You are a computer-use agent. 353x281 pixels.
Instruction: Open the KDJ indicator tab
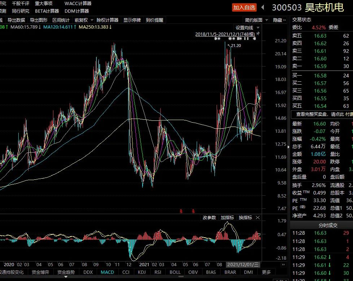tap(142, 272)
